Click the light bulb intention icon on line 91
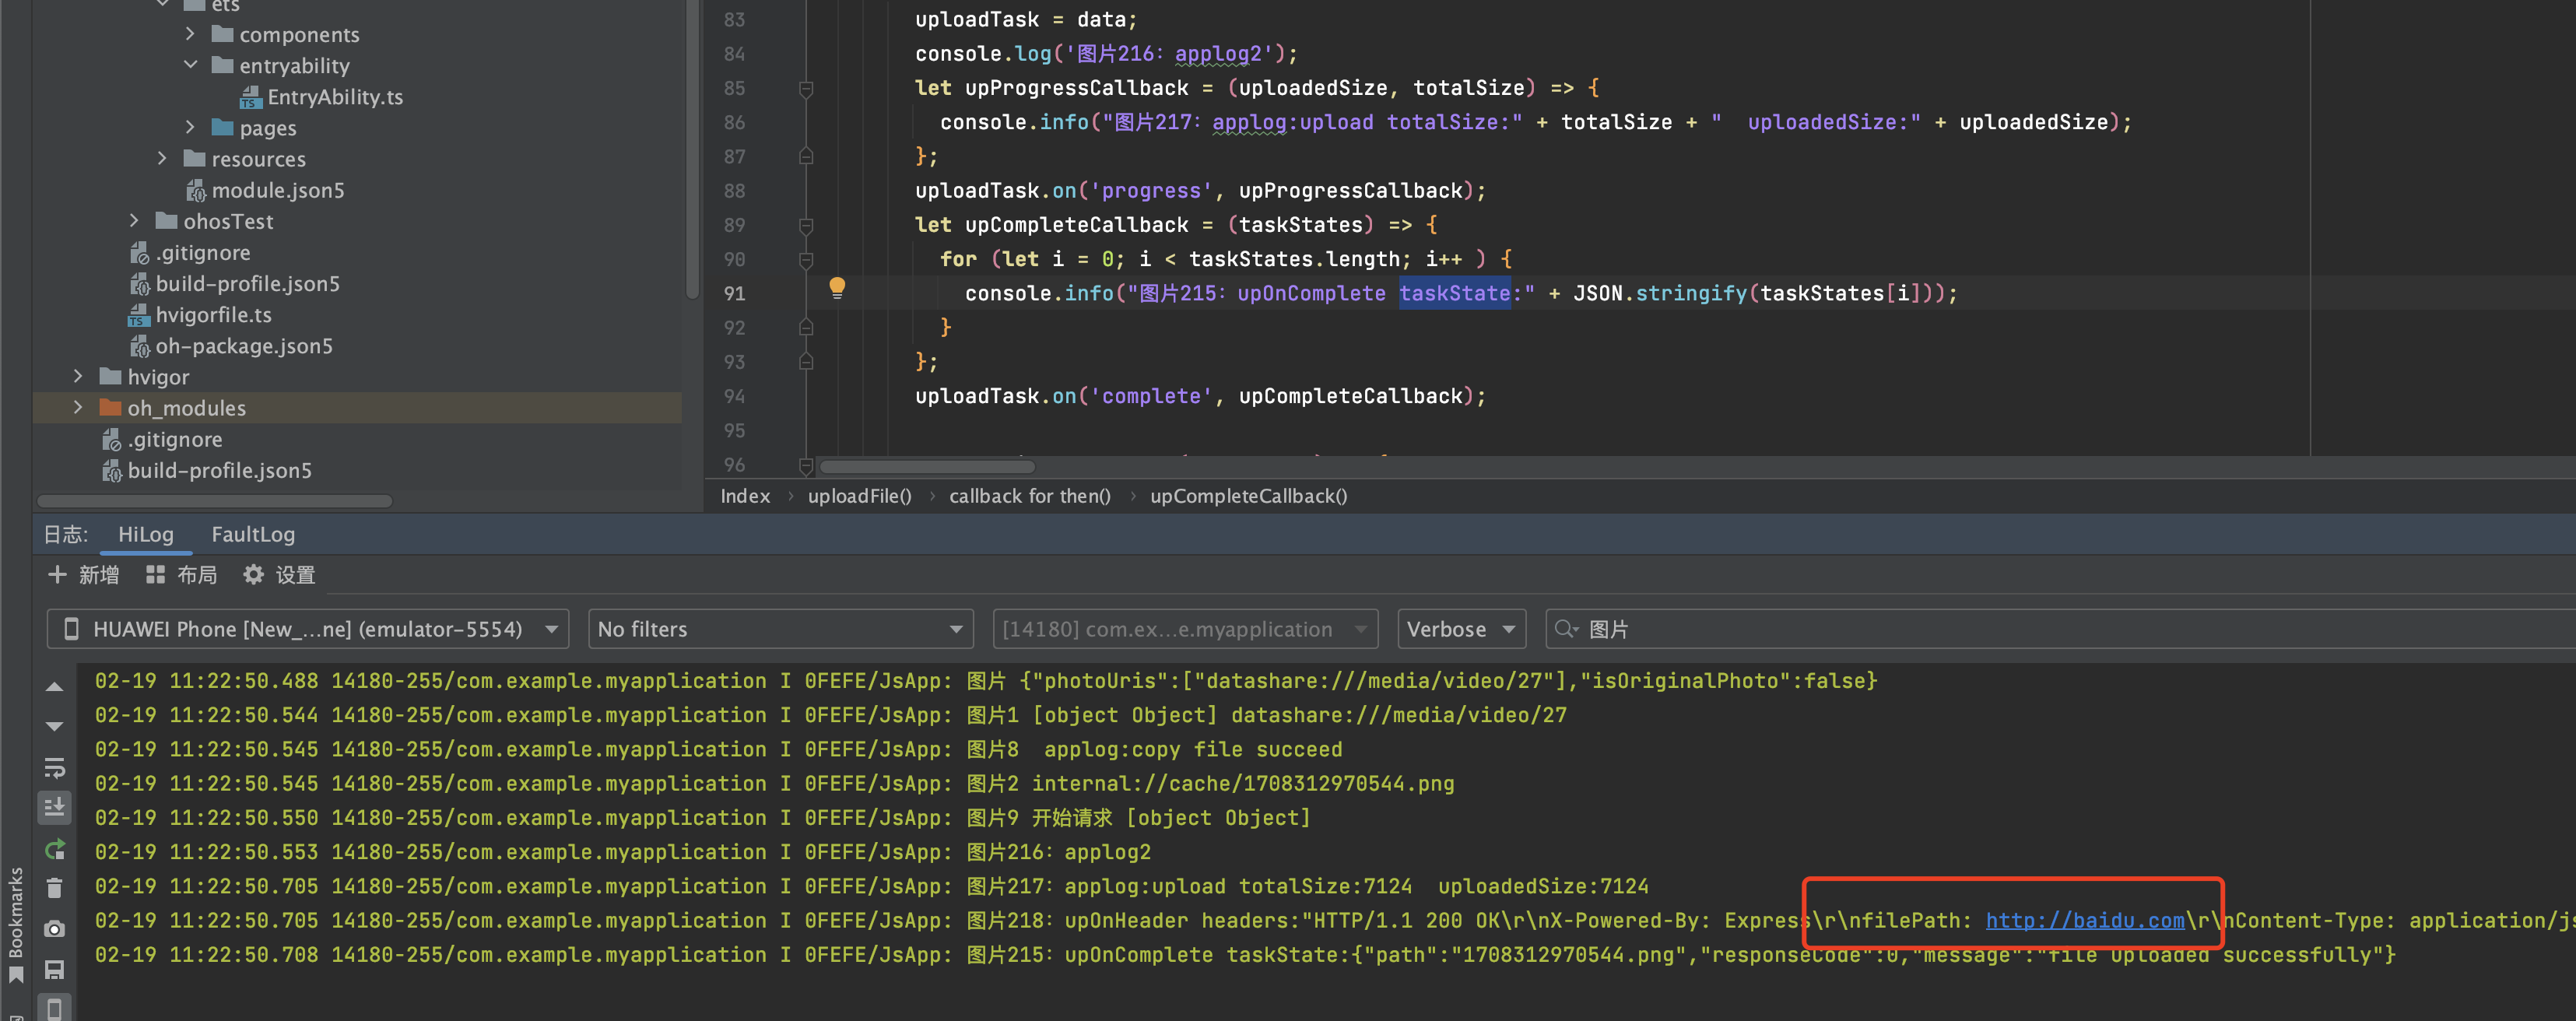The height and width of the screenshot is (1021, 2576). [837, 289]
